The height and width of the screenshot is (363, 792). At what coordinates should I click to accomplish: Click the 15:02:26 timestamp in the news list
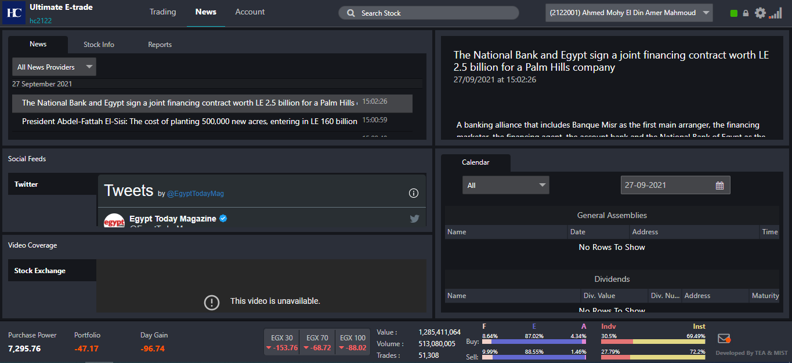pyautogui.click(x=375, y=101)
